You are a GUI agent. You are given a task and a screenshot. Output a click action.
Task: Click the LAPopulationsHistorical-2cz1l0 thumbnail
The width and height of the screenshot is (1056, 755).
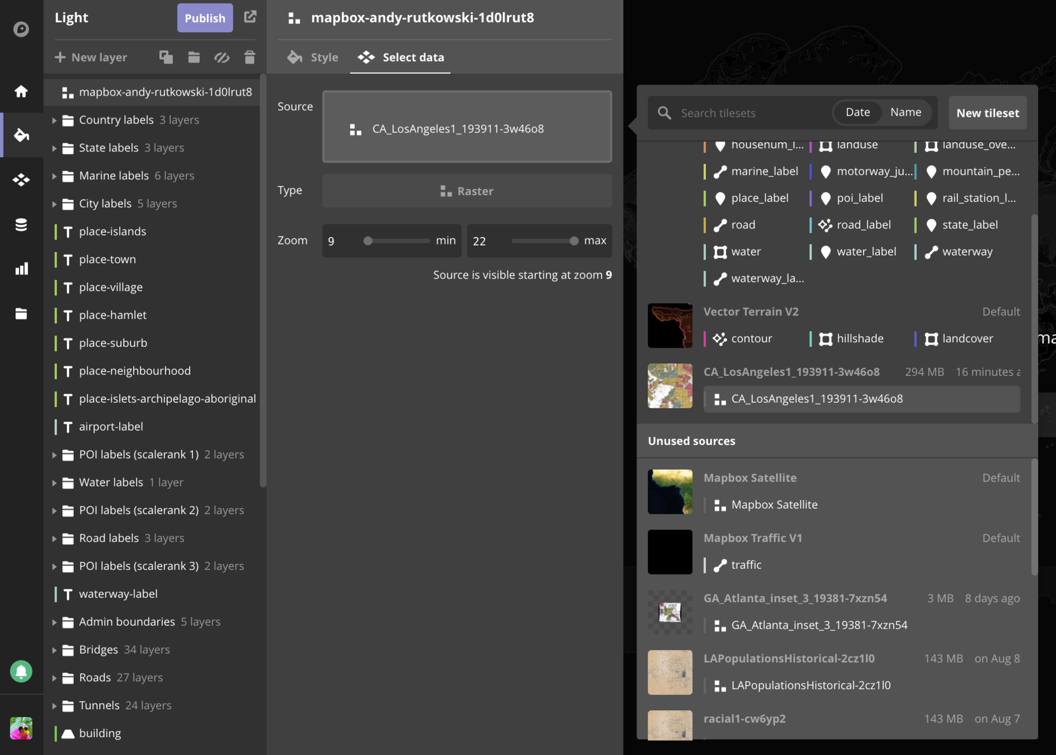[670, 672]
